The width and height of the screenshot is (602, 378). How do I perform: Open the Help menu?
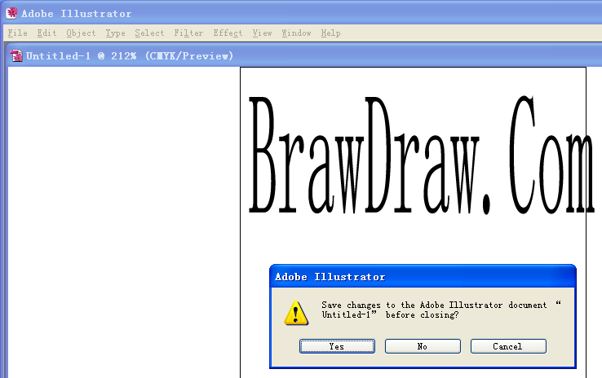[x=330, y=33]
